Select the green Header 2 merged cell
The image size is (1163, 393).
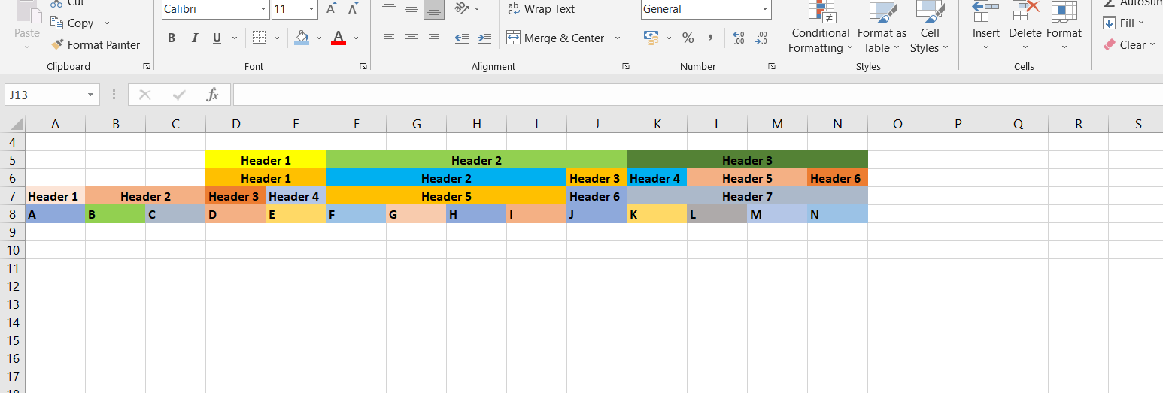pyautogui.click(x=476, y=160)
